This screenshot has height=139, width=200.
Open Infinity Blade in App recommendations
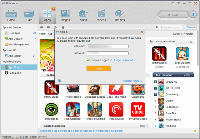[159, 54]
